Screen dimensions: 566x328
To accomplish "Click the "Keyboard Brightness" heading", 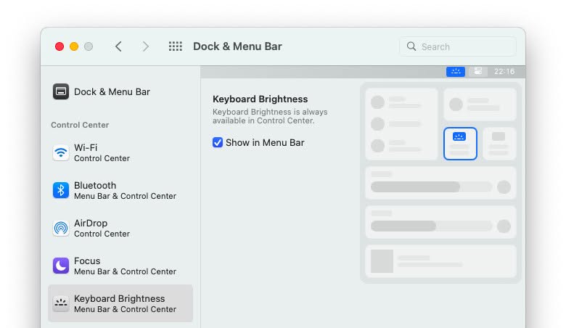I will pyautogui.click(x=260, y=99).
